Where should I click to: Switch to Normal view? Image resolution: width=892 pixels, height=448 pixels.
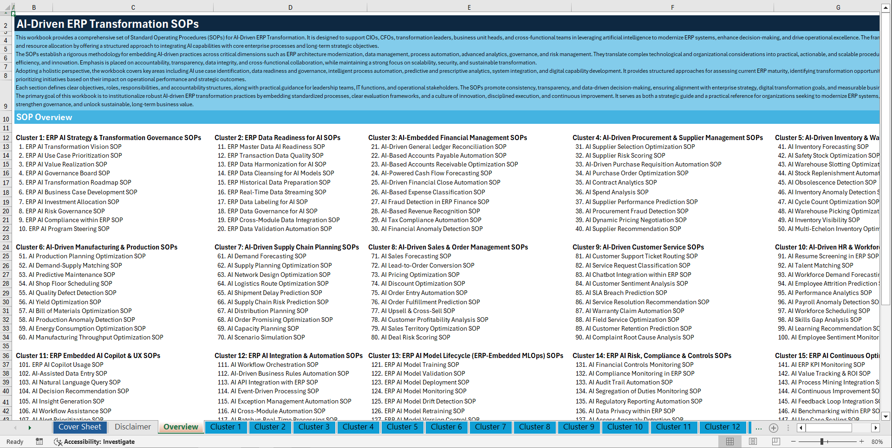[730, 442]
